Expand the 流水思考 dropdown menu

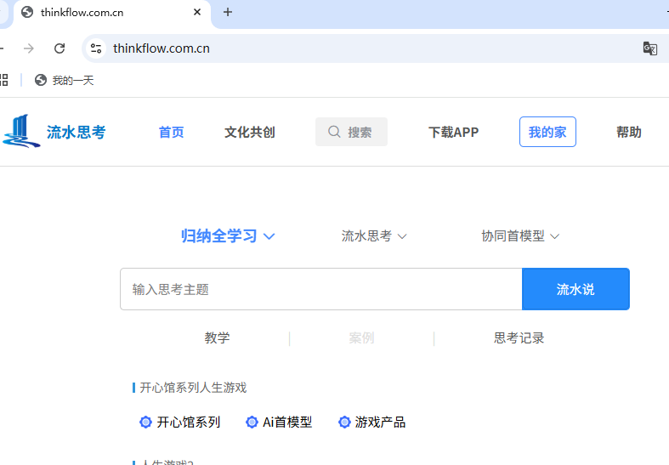[x=374, y=236]
